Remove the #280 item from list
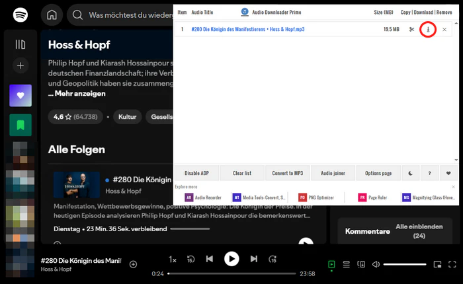 click(444, 30)
